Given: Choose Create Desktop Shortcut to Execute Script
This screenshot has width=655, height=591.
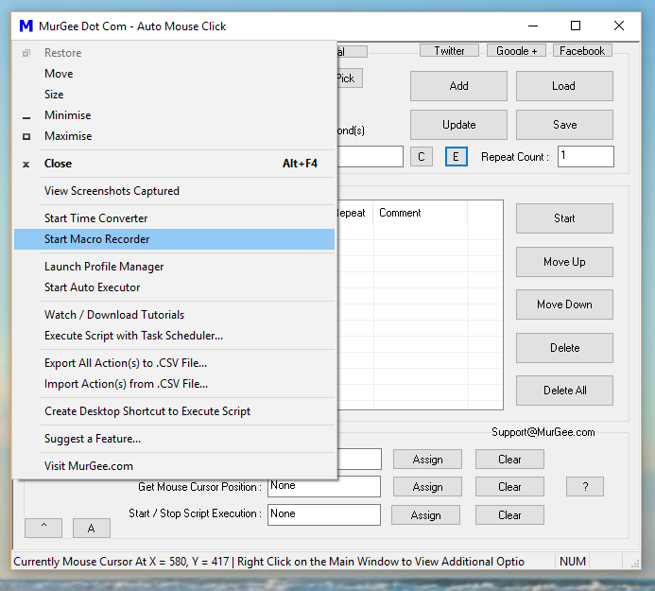Looking at the screenshot, I should (147, 411).
